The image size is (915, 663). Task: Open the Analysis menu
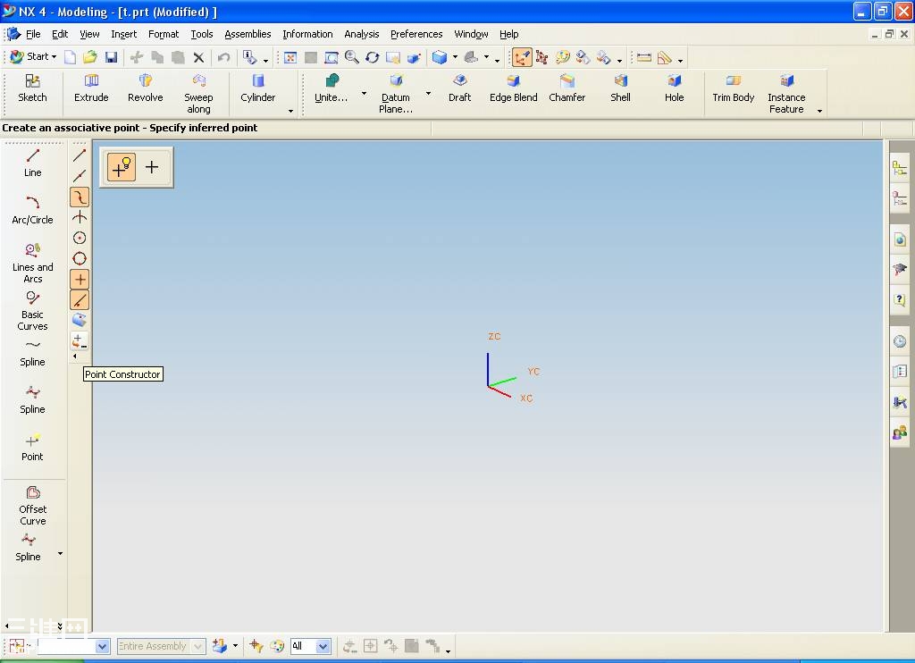(x=361, y=35)
